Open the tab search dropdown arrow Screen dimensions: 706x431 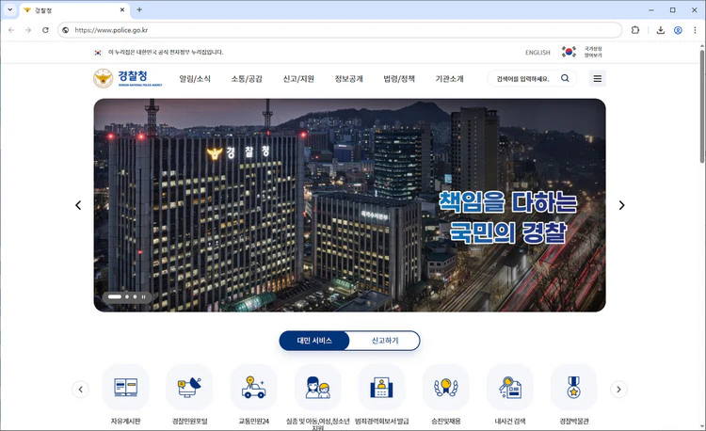point(10,9)
